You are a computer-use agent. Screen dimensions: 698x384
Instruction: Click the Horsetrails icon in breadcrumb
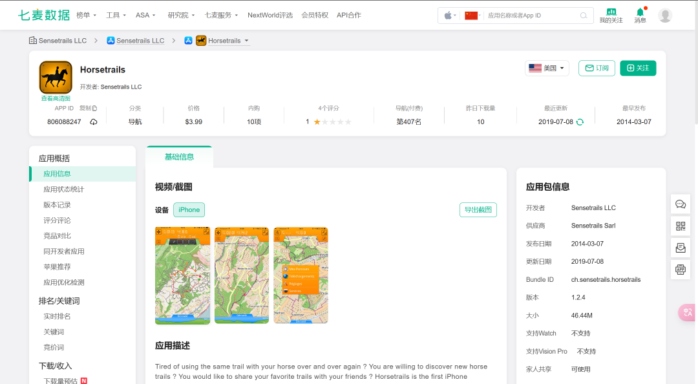[x=201, y=41]
